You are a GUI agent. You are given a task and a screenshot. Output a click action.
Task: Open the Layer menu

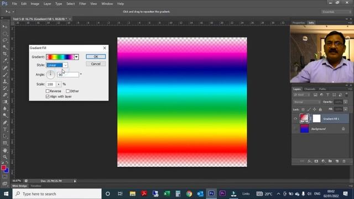(x=47, y=4)
